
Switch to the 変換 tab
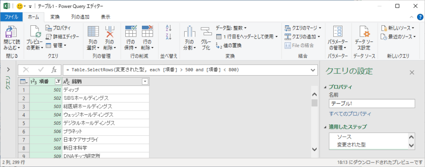pyautogui.click(x=55, y=17)
